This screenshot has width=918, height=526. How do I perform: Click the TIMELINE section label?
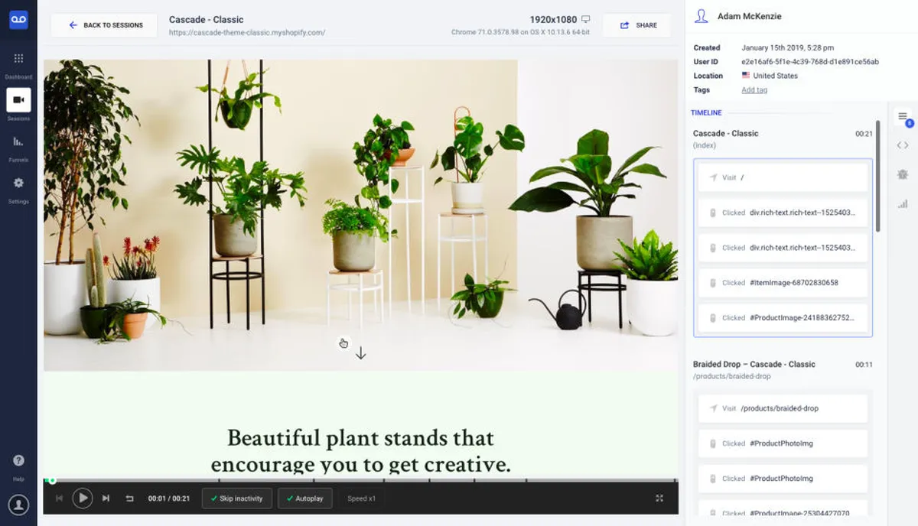click(706, 113)
